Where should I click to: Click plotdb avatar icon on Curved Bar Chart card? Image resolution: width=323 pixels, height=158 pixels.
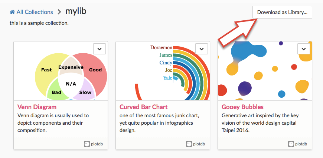point(189,144)
